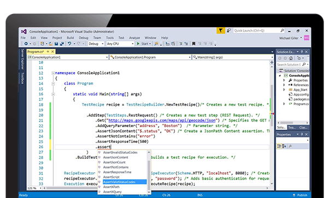This screenshot has width=328, height=198.
Task: Toggle auto-hide pin on Properties panel
Action: tap(302, 134)
